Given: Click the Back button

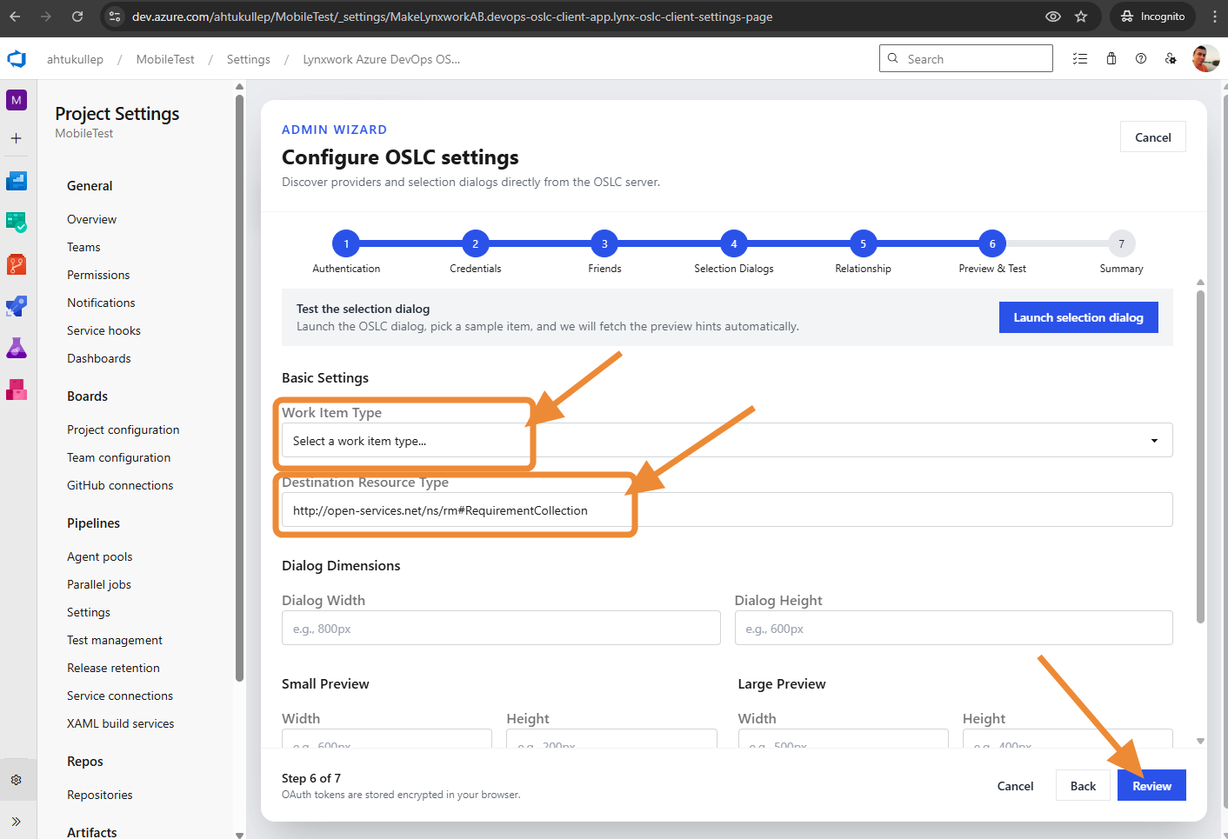Looking at the screenshot, I should click(1083, 786).
